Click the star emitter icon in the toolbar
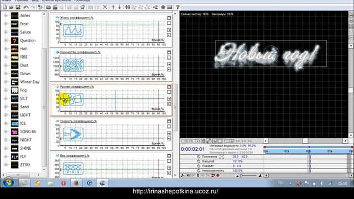 click(x=82, y=7)
